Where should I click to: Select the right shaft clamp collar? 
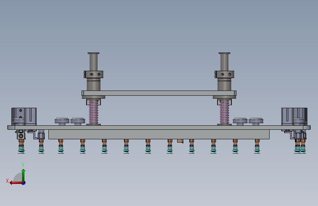point(224,74)
